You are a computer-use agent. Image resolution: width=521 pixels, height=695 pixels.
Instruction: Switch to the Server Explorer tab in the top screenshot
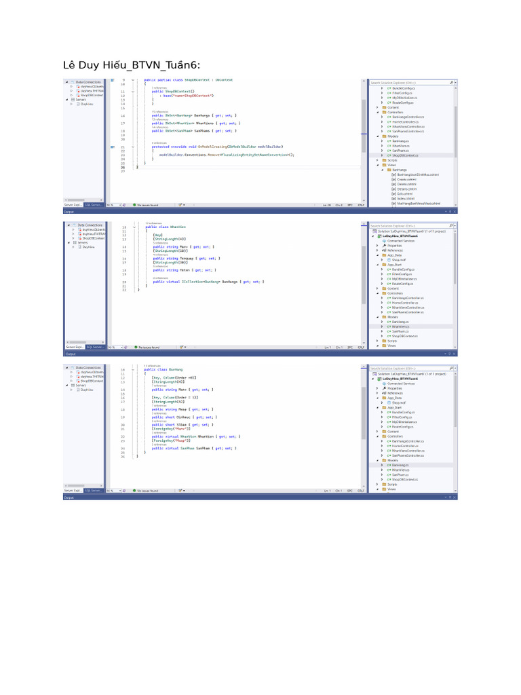[x=73, y=204]
